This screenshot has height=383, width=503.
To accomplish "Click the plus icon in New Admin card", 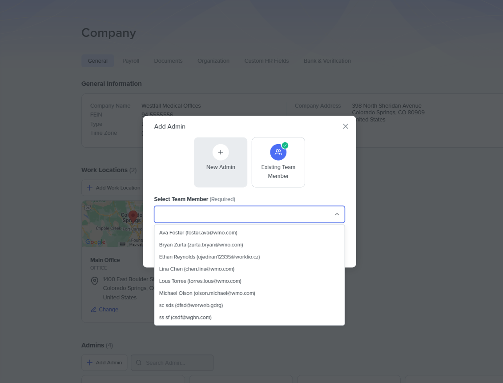I will 221,152.
